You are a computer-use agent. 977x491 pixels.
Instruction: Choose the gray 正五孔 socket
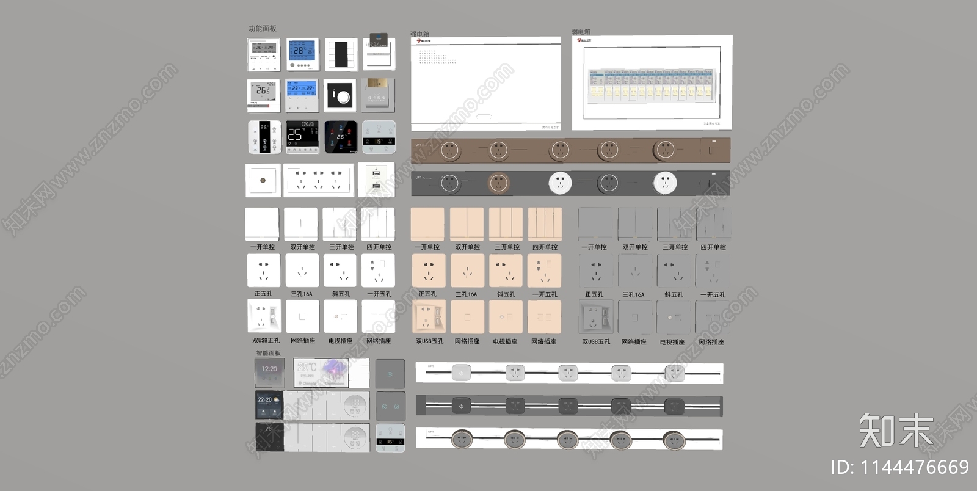595,271
